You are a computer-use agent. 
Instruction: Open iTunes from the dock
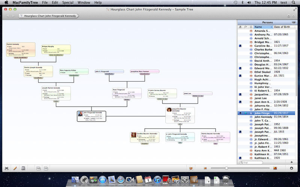157,180
